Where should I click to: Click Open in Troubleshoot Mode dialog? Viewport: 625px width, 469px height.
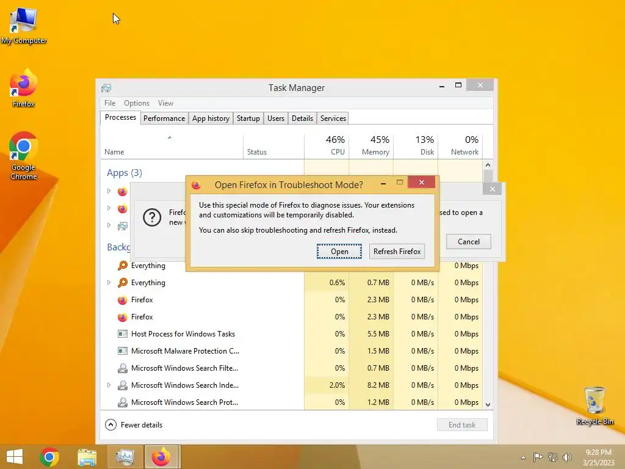339,252
